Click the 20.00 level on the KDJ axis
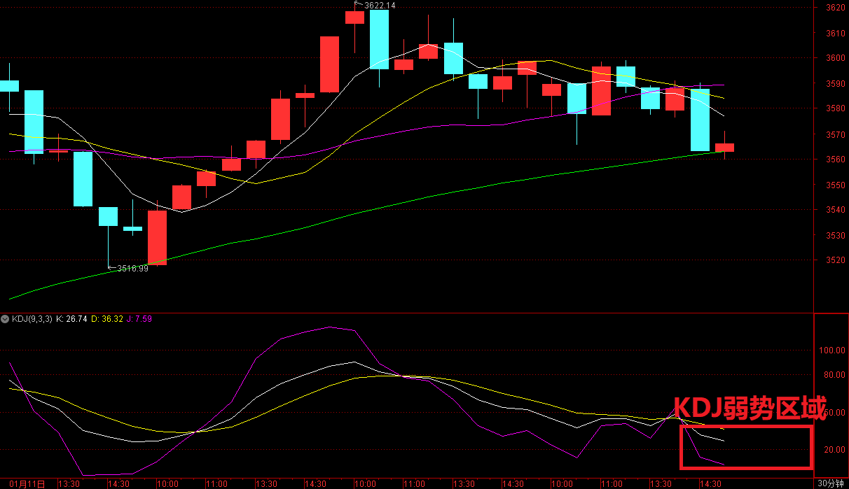Image resolution: width=849 pixels, height=489 pixels. pos(833,450)
